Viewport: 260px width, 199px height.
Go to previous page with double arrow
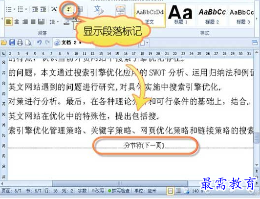pos(257,171)
